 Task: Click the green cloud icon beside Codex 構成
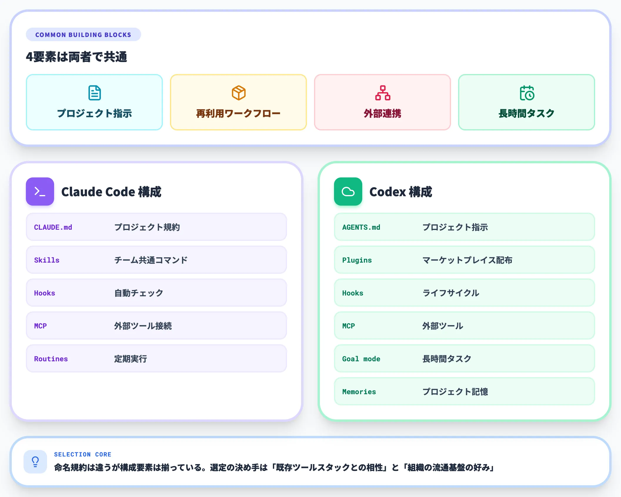348,192
